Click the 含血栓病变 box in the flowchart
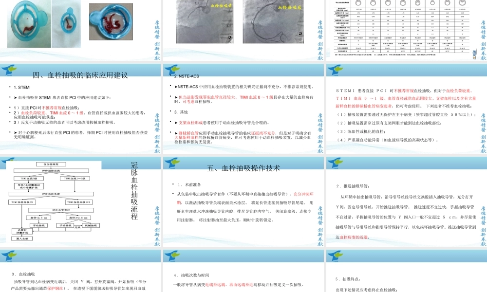This screenshot has height=292, width=487. tap(51, 164)
